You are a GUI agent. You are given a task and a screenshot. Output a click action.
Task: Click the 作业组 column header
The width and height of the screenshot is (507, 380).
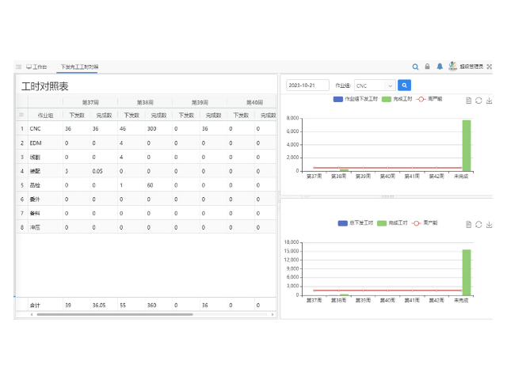tap(45, 115)
